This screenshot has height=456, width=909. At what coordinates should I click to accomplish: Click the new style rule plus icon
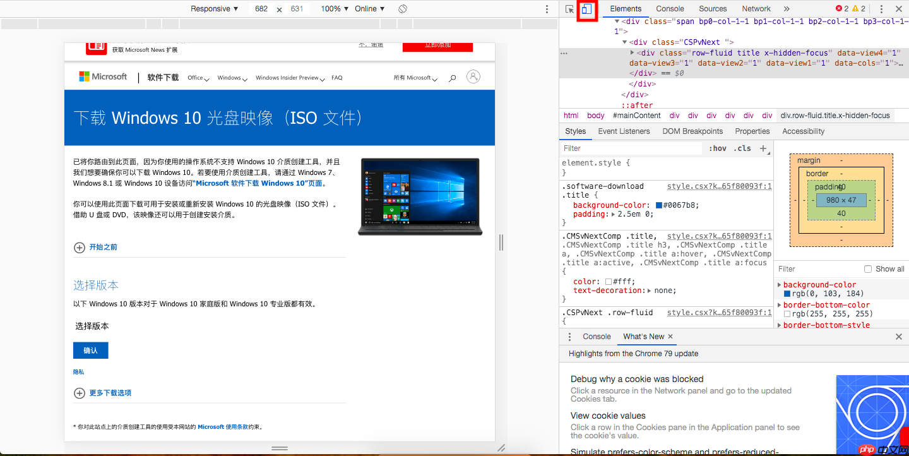(x=764, y=148)
